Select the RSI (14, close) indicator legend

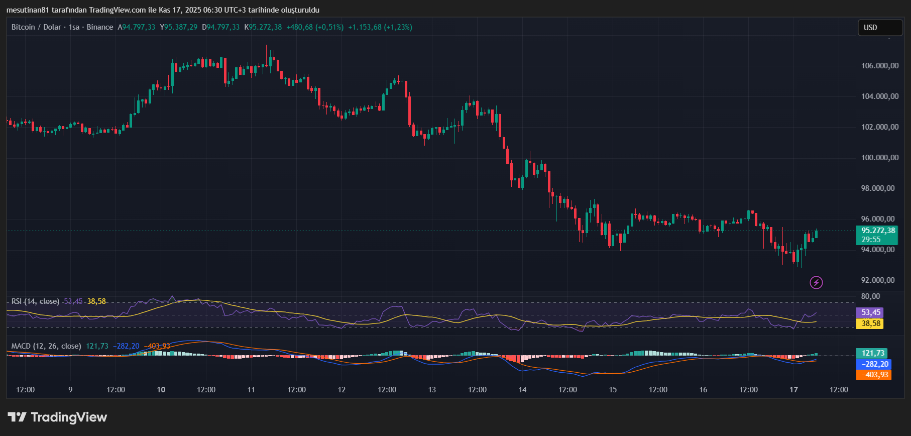tap(35, 301)
